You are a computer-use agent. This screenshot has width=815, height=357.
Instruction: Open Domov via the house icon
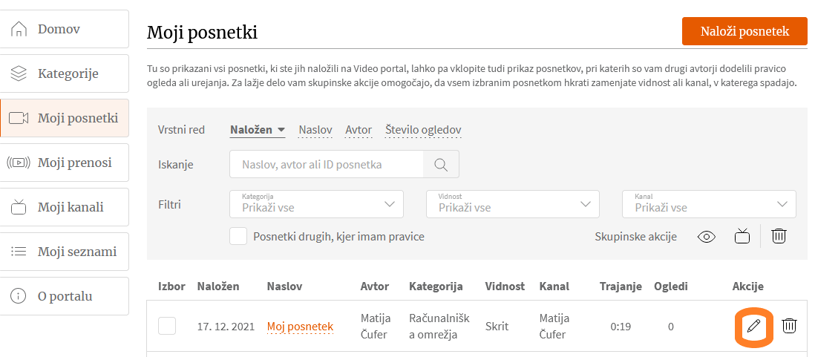(x=19, y=29)
